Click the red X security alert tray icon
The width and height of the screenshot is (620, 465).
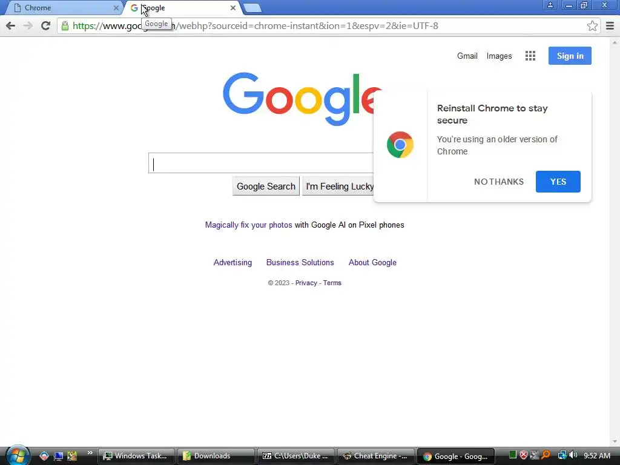tap(523, 455)
